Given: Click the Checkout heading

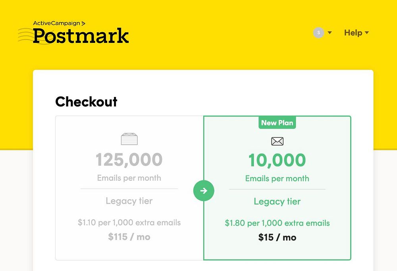Looking at the screenshot, I should (86, 102).
